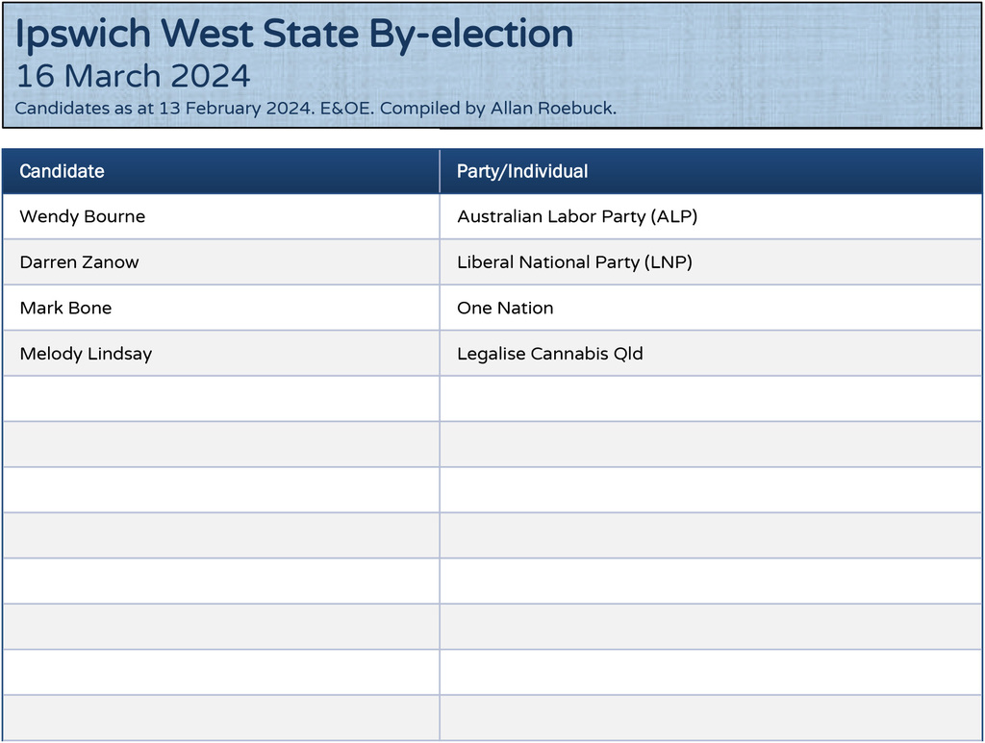The width and height of the screenshot is (985, 743).
Task: Click the empty candidate cell below Melody Lindsay
Action: [220, 399]
